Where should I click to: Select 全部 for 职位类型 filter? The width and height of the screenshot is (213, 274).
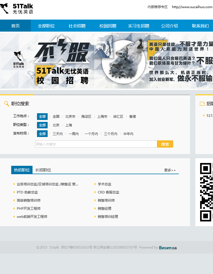pos(42,125)
